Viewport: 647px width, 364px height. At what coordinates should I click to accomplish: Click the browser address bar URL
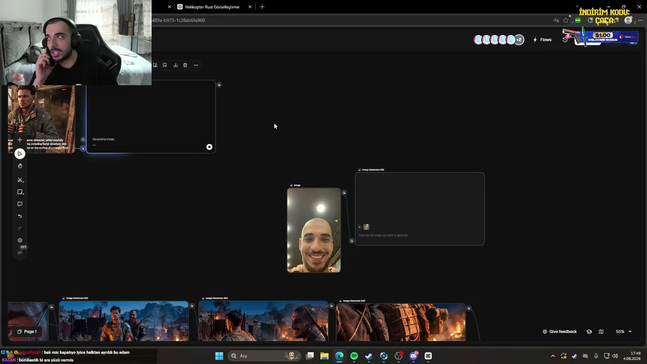[178, 20]
